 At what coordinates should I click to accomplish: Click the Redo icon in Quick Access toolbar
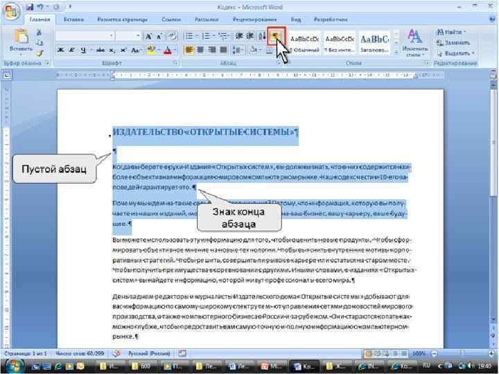56,7
